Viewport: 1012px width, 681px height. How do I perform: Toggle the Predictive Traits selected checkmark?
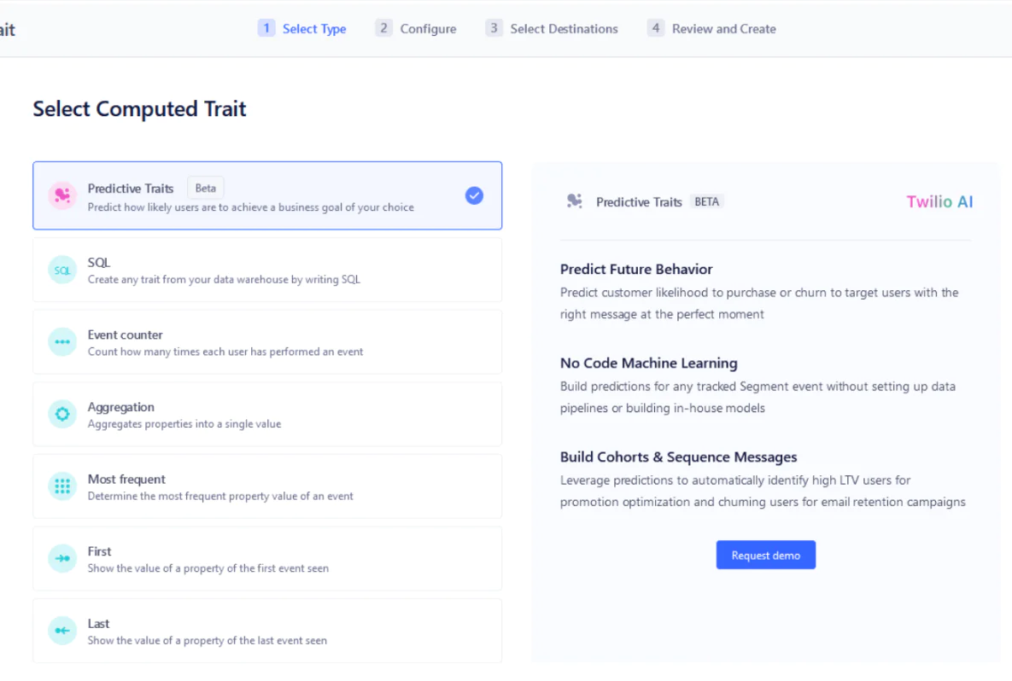[x=474, y=195]
